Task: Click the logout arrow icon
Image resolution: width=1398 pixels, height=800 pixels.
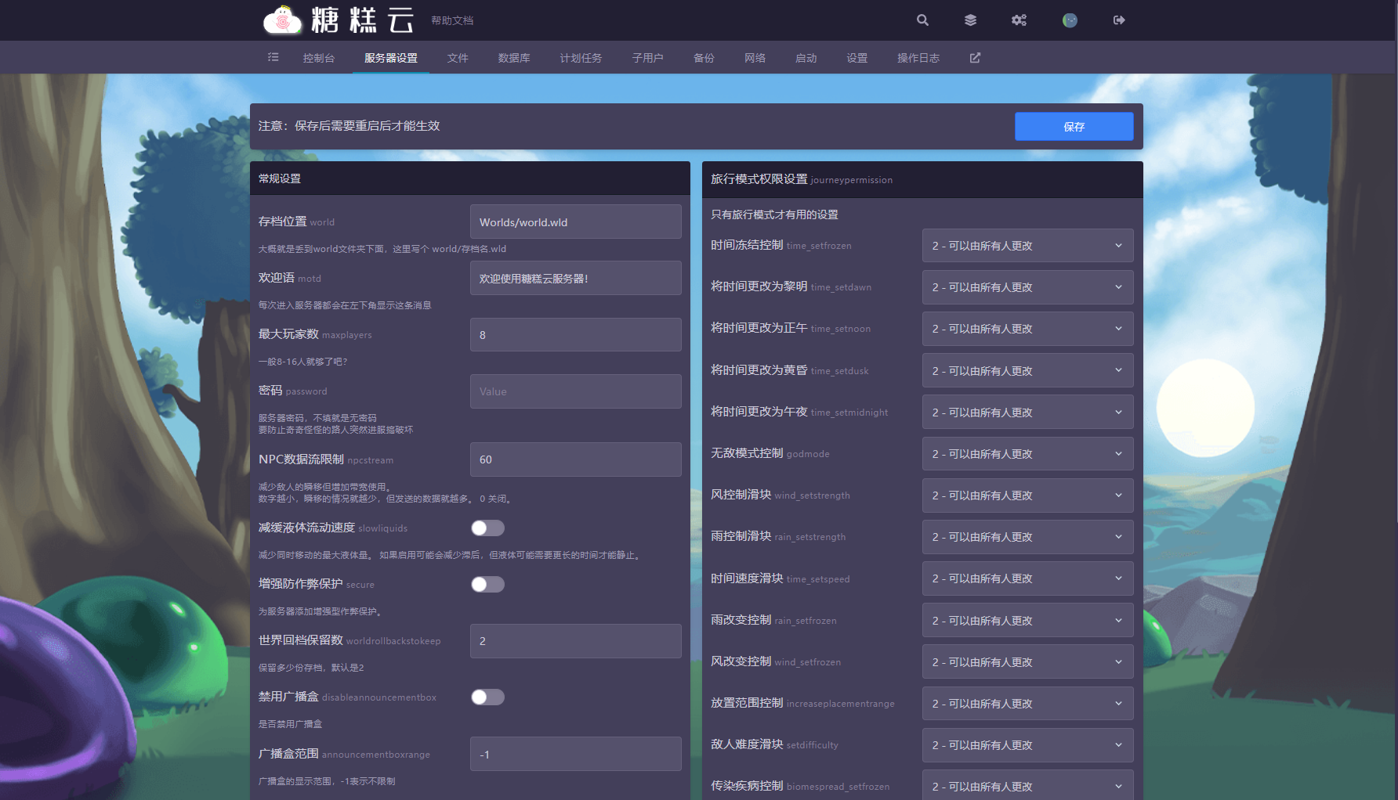Action: coord(1119,20)
